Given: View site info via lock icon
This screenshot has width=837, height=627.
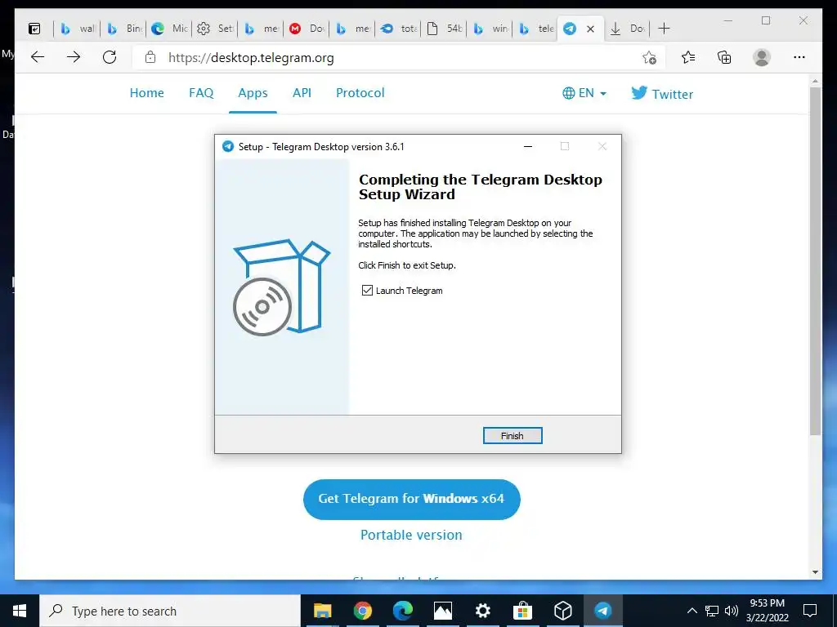Looking at the screenshot, I should pyautogui.click(x=150, y=57).
